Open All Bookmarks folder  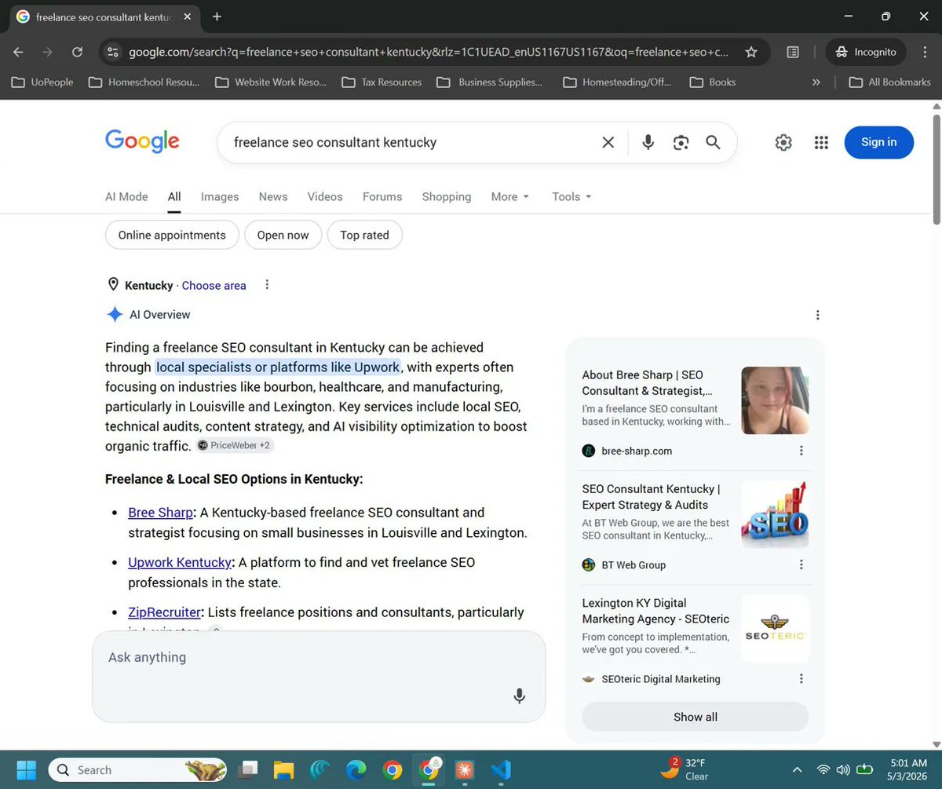coord(890,82)
